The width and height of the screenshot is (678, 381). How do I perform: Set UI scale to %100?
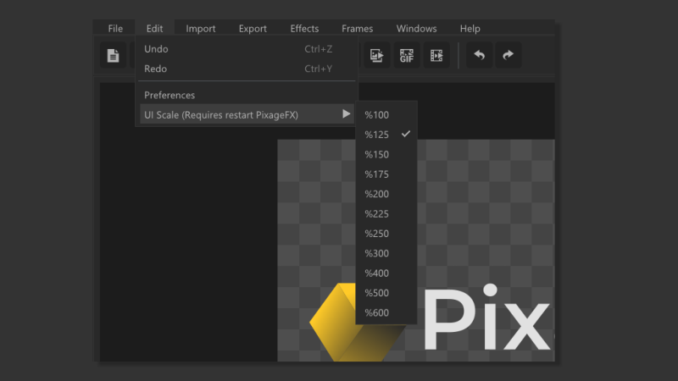[377, 114]
